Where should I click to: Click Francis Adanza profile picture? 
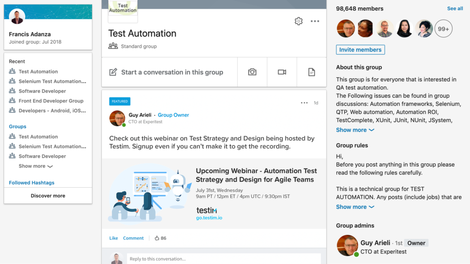[17, 16]
